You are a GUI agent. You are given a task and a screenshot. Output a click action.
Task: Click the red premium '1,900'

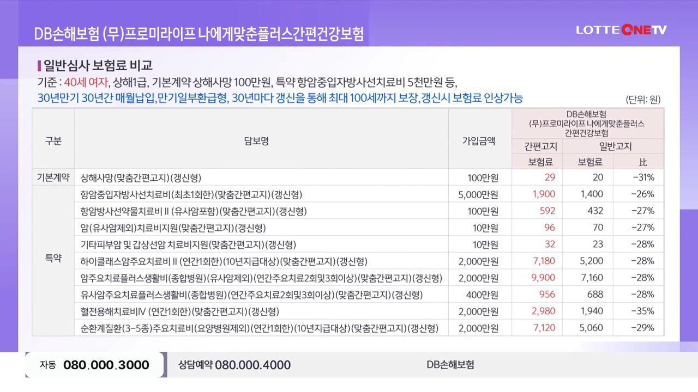(x=544, y=194)
